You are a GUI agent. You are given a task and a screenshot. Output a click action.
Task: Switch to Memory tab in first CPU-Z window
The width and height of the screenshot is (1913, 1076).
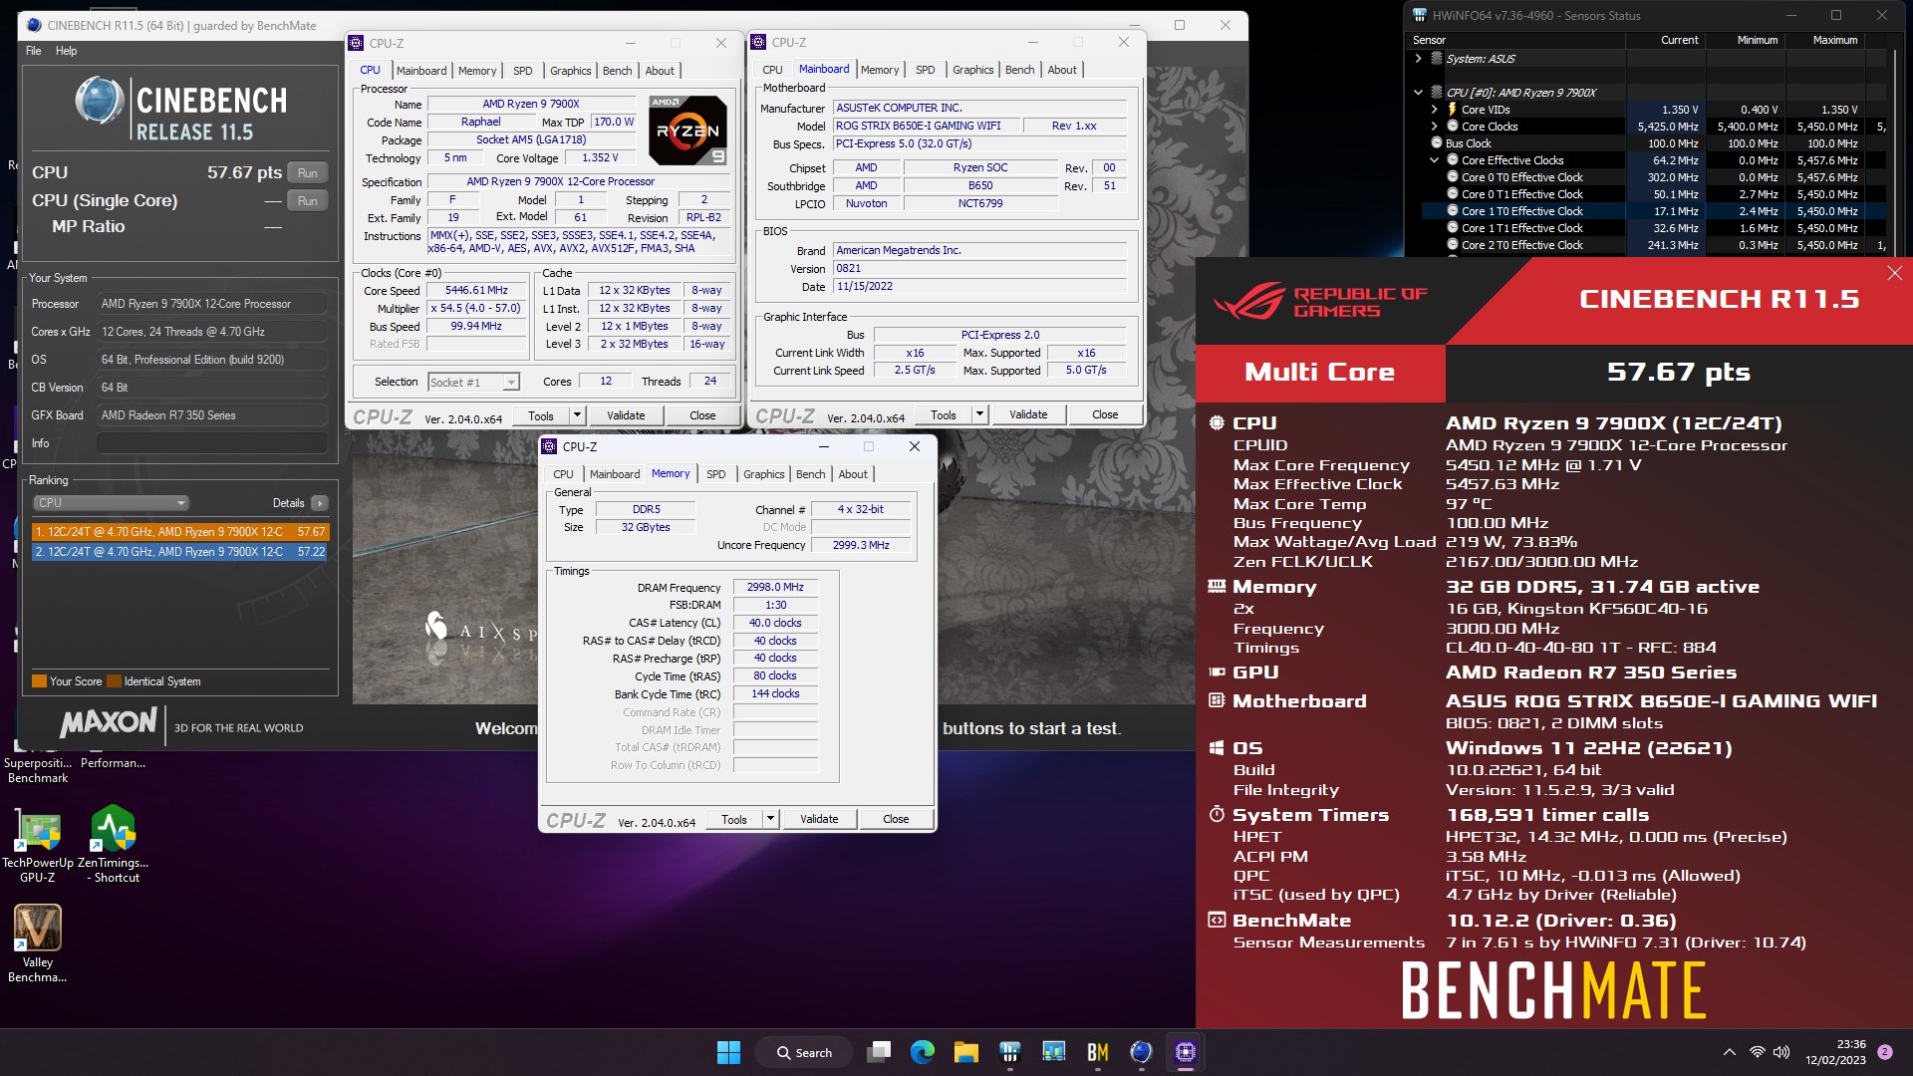tap(477, 71)
